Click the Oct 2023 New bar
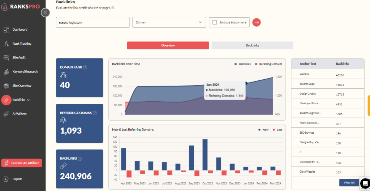The height and width of the screenshot is (191, 370). (x=205, y=155)
